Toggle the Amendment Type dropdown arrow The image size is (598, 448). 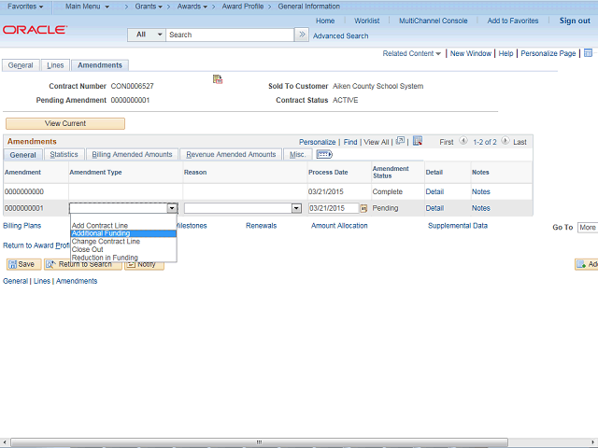pyautogui.click(x=172, y=208)
